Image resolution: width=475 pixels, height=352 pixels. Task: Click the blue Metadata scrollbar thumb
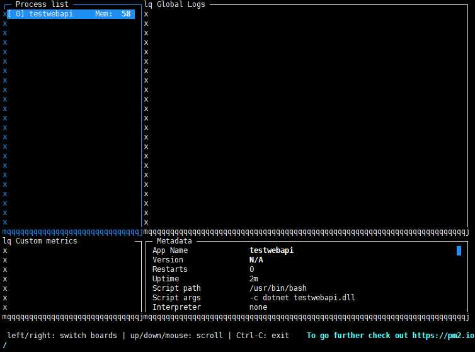[x=459, y=250]
